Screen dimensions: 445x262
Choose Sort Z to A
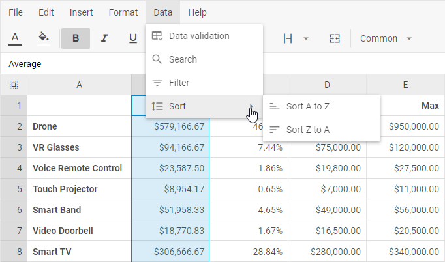(x=322, y=130)
